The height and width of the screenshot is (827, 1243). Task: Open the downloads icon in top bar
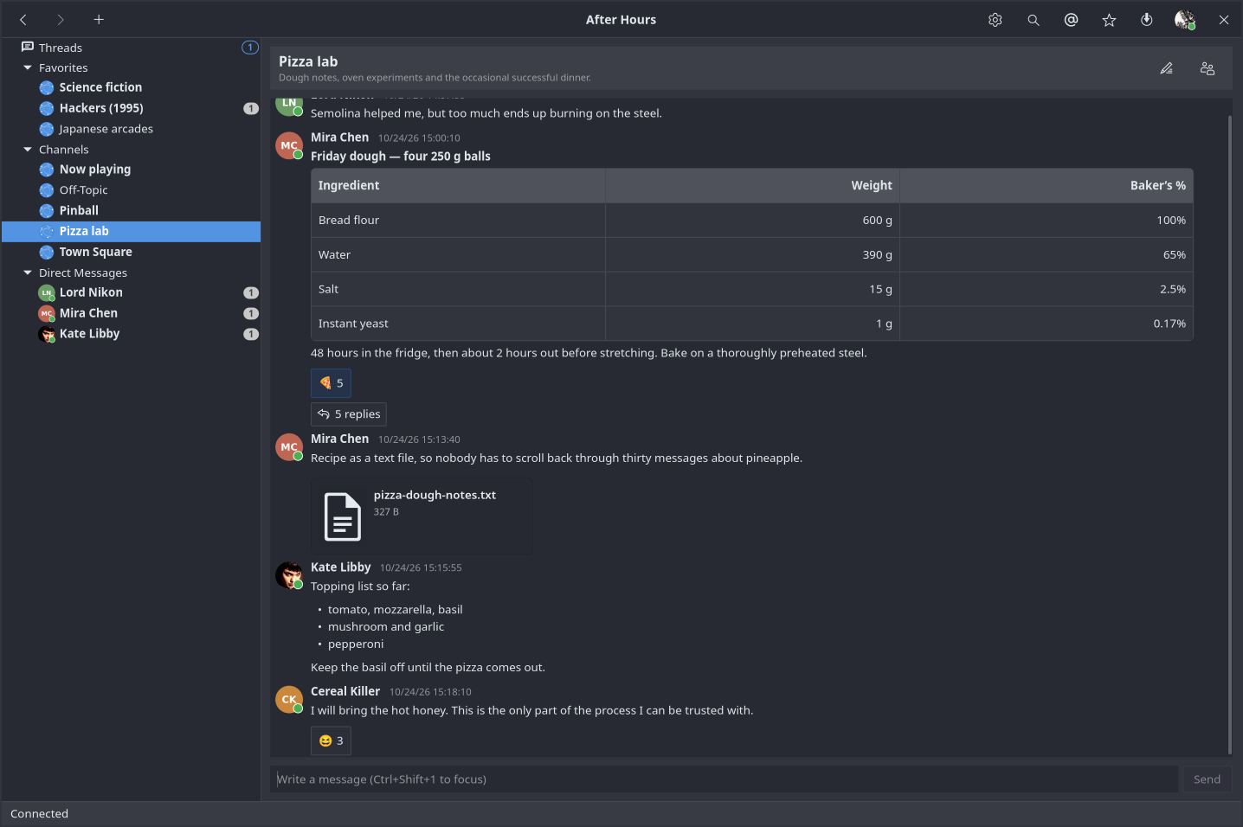coord(1147,19)
